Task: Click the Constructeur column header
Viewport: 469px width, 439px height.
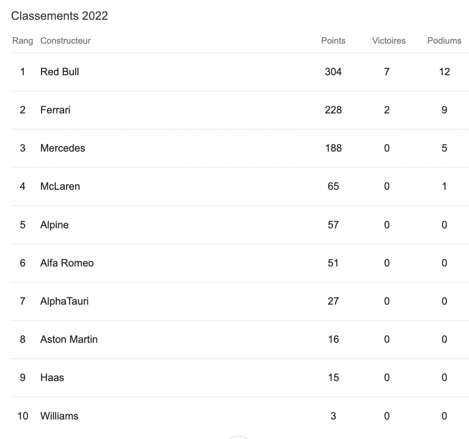Action: pos(65,41)
